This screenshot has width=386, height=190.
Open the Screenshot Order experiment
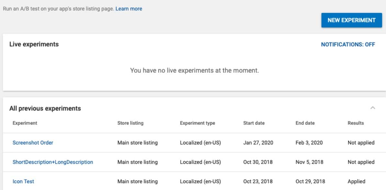33,142
